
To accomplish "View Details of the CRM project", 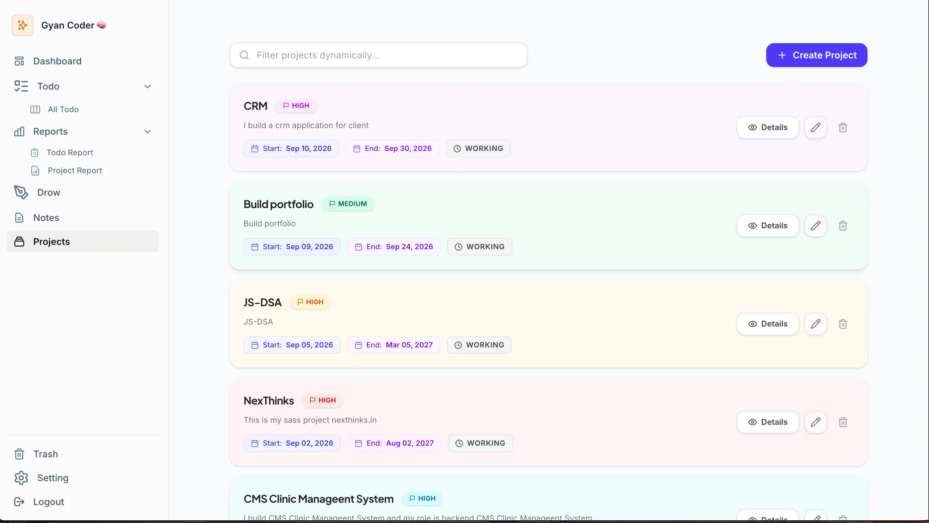I will pos(768,127).
